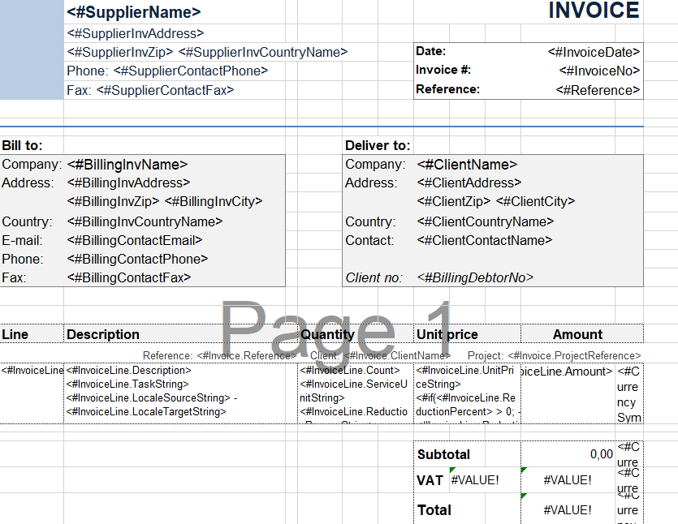Click the <#InvoiceDate> placeholder cell
The image size is (678, 524).
tap(594, 52)
